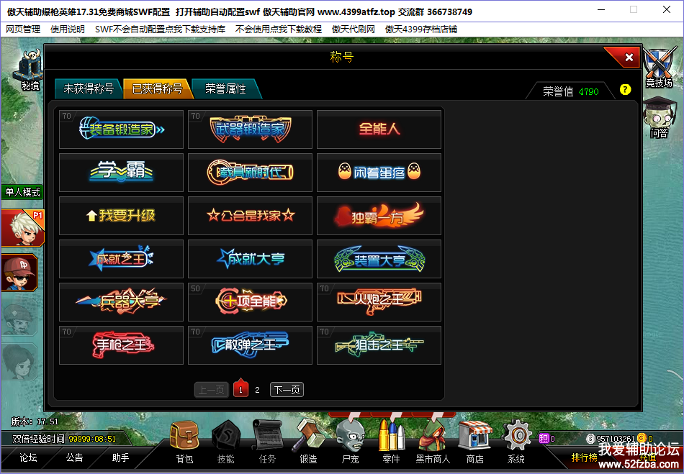Switch to the 荣誉属性 tab
Image resolution: width=684 pixels, height=474 pixels.
tap(226, 89)
